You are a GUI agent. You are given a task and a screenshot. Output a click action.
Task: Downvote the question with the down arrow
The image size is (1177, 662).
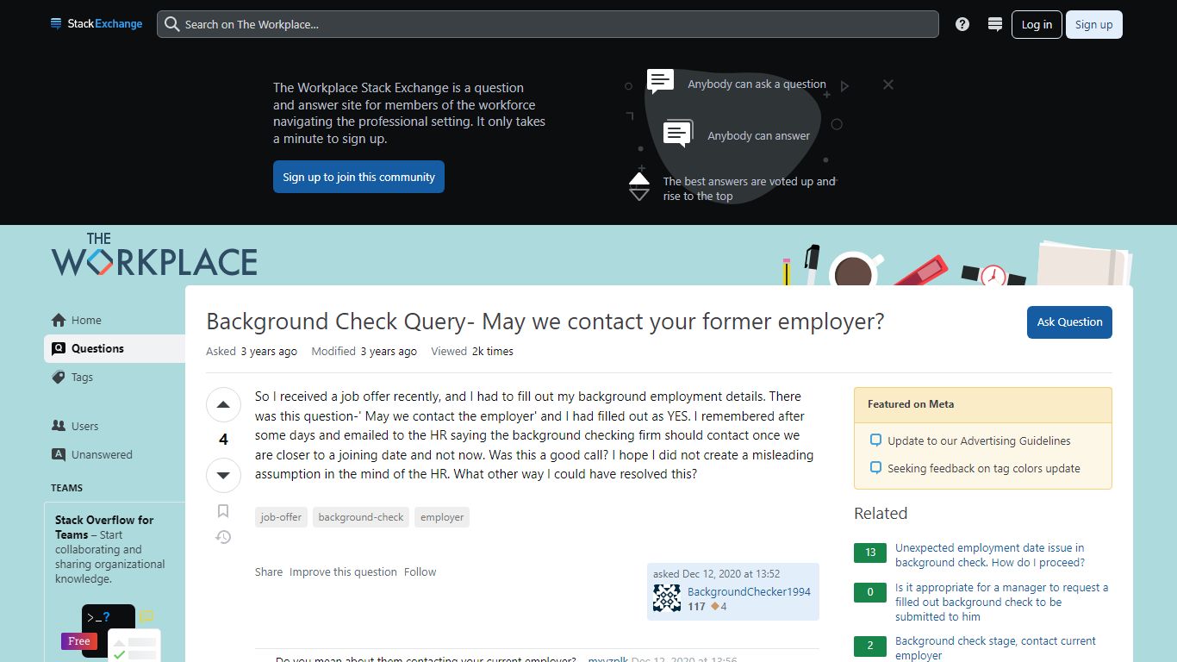click(223, 475)
